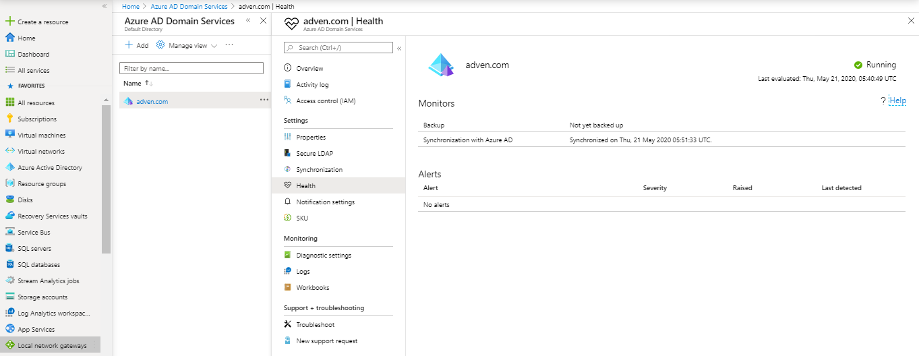The width and height of the screenshot is (919, 356).
Task: Click the Help link
Action: coord(897,101)
